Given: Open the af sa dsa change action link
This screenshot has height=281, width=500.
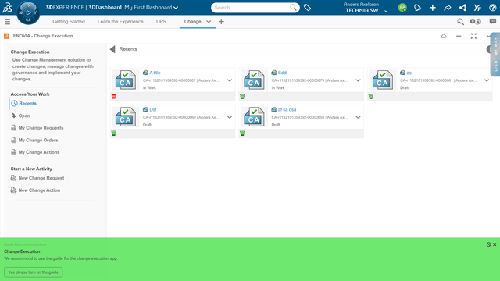Looking at the screenshot, I should click(x=287, y=109).
